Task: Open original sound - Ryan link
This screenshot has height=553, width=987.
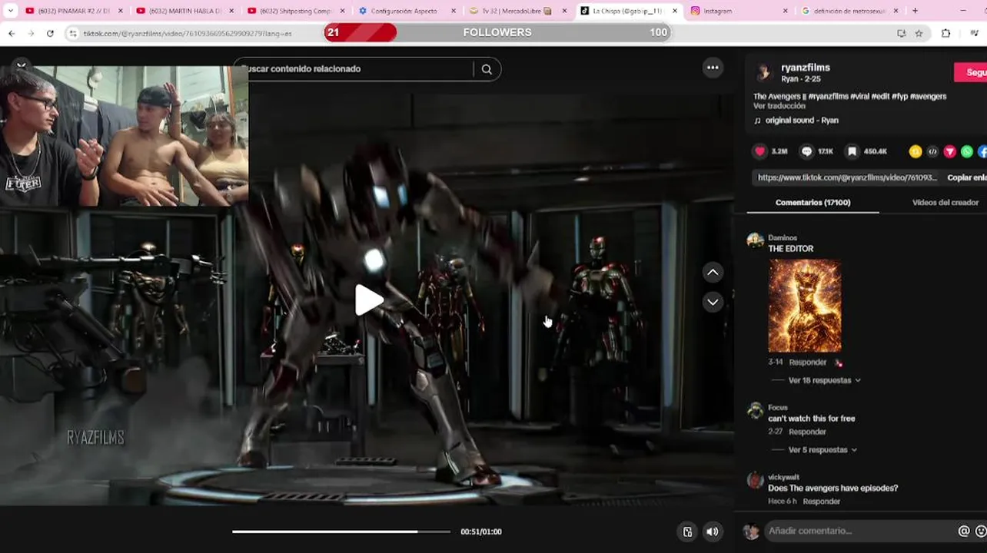Action: click(x=802, y=121)
